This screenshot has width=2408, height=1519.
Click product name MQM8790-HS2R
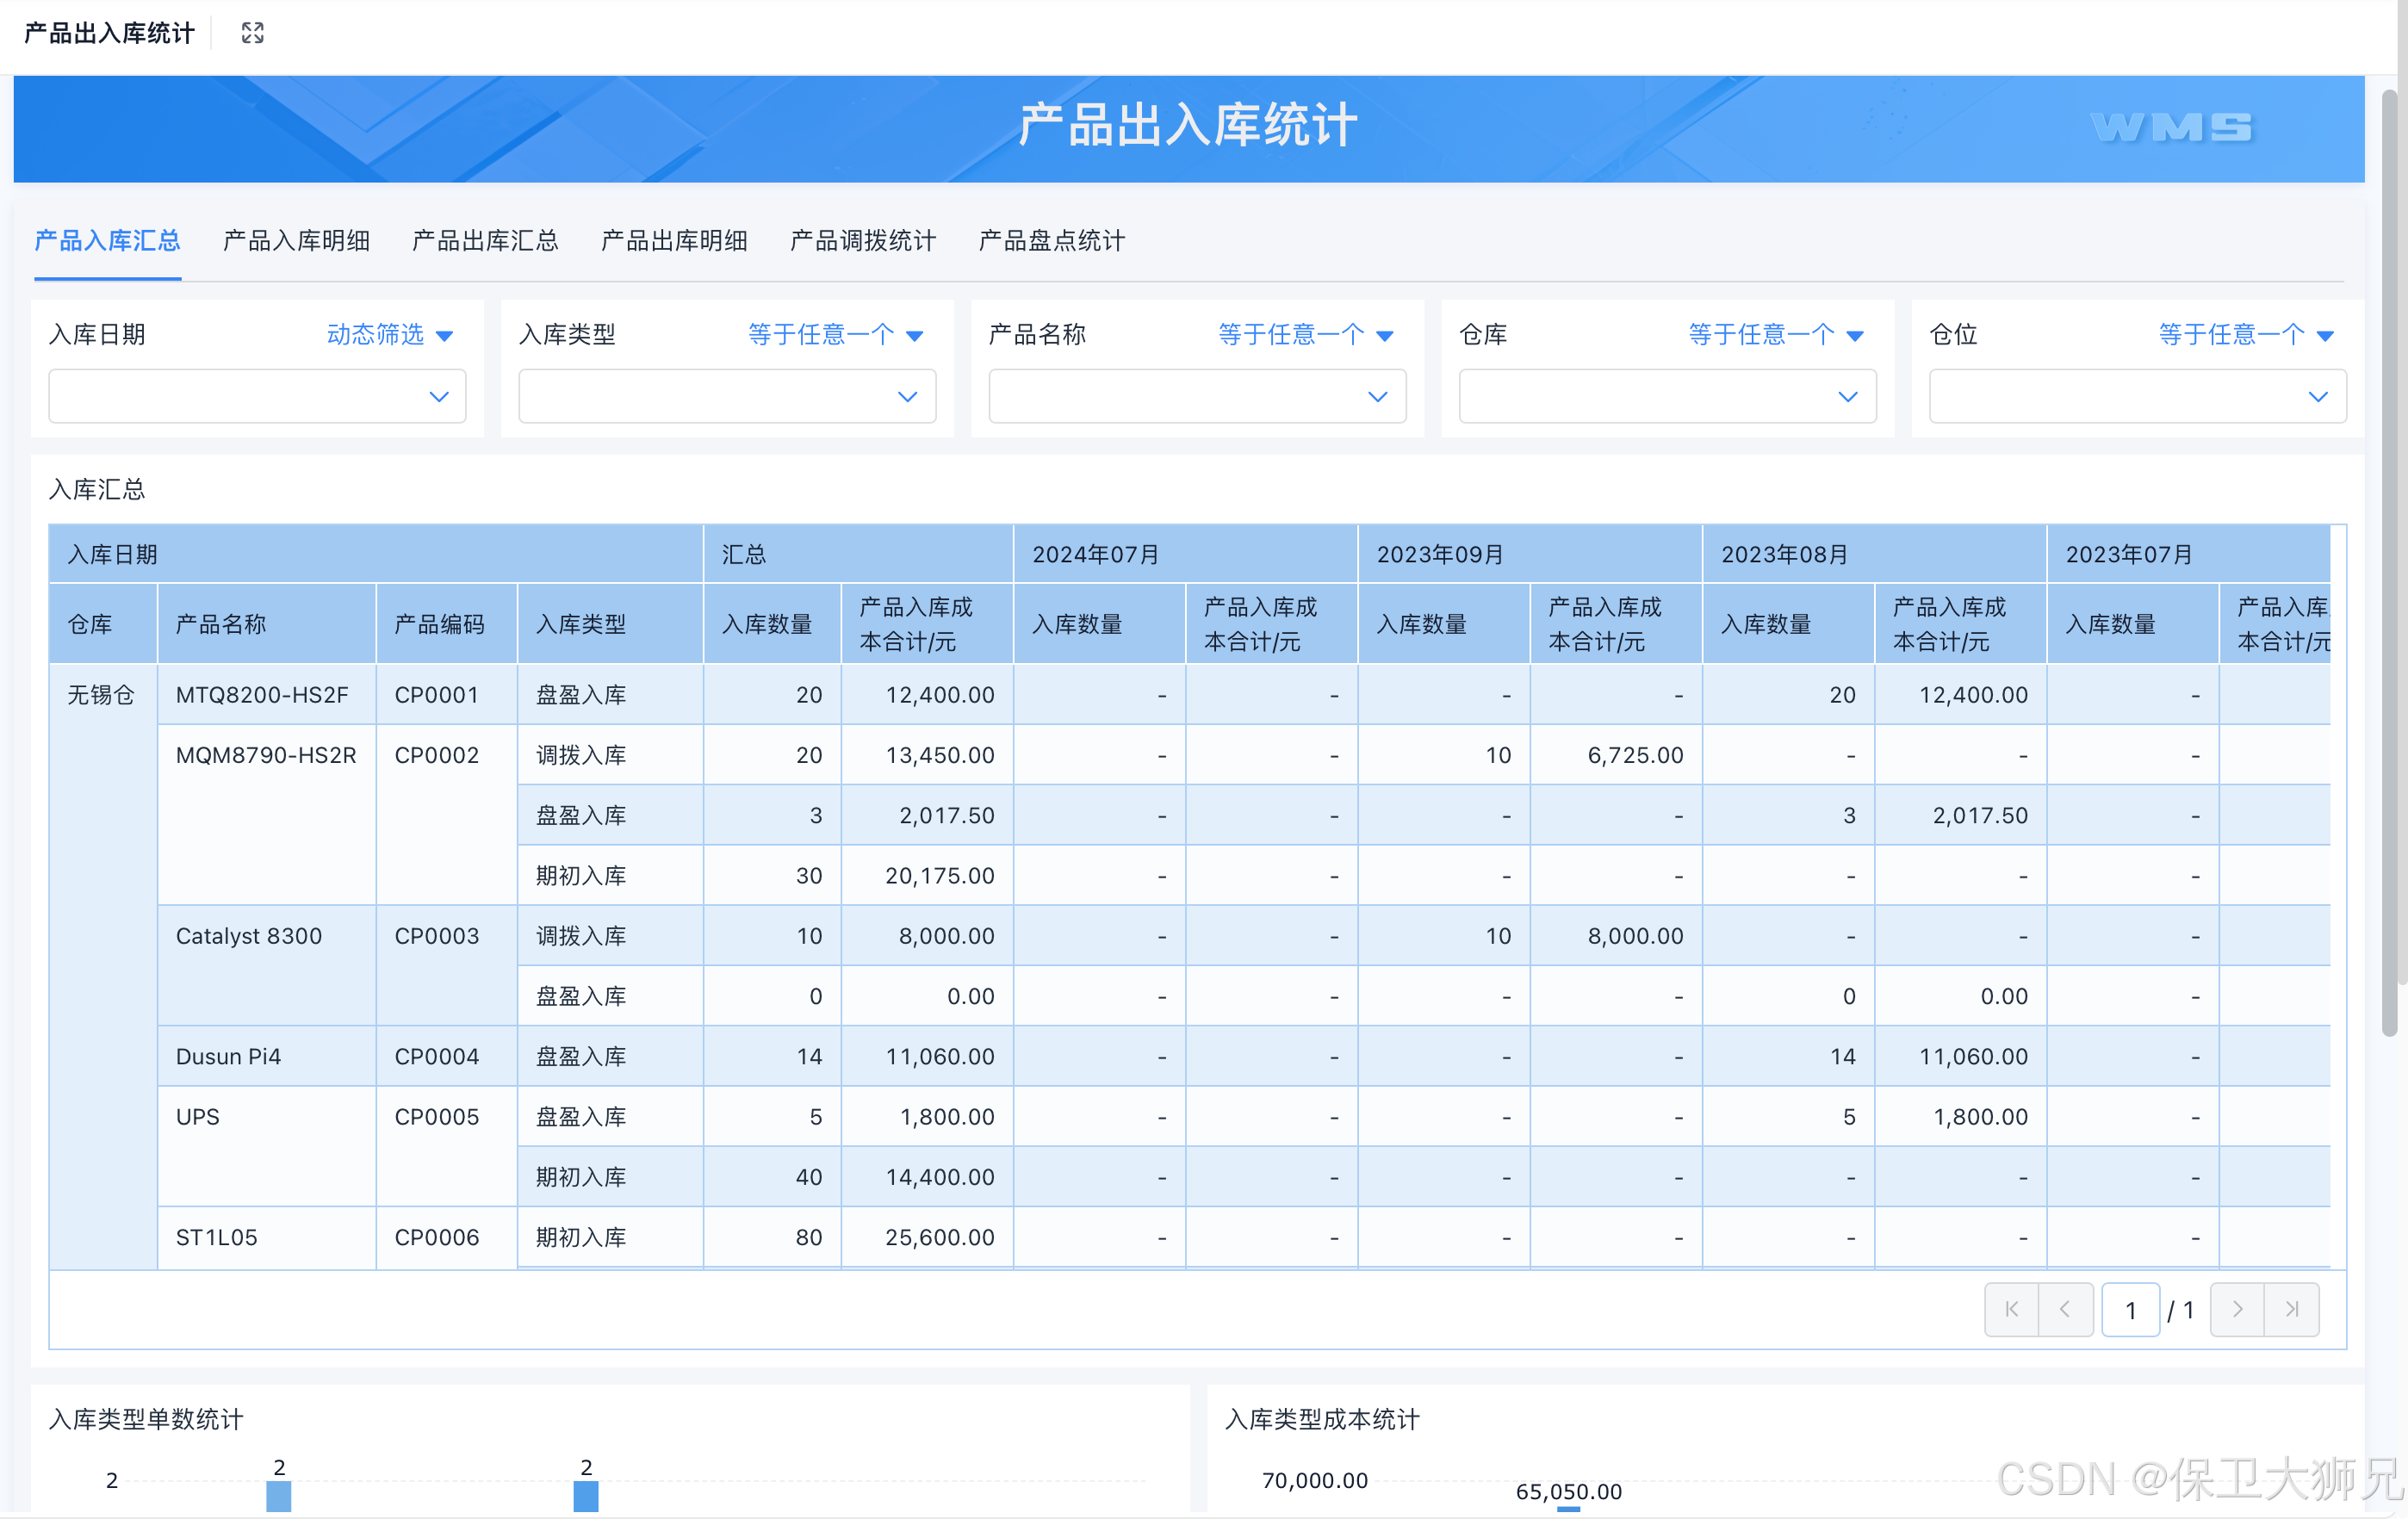(x=266, y=755)
